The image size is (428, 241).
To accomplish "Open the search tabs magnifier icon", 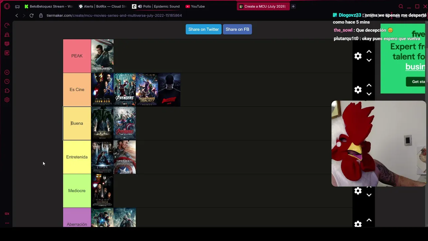I will pyautogui.click(x=401, y=6).
